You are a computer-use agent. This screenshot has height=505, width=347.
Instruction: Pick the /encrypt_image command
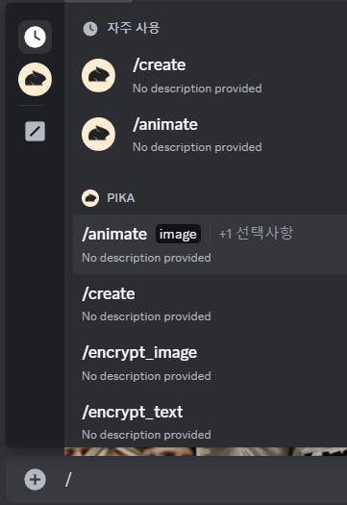click(211, 363)
